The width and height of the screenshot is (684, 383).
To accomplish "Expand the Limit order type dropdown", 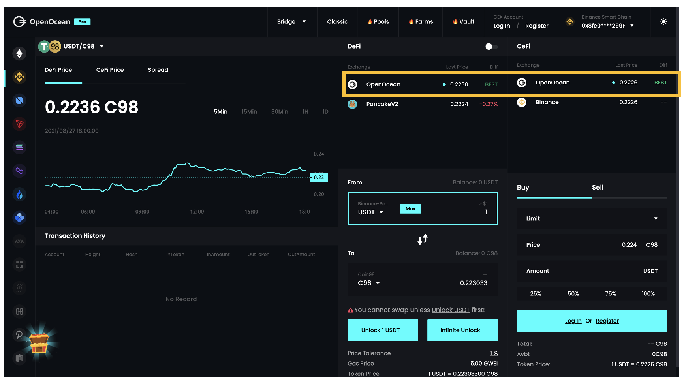I will [x=592, y=219].
